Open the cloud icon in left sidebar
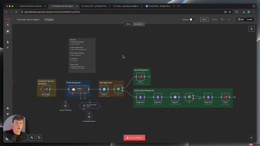The image size is (260, 146). click(x=8, y=108)
